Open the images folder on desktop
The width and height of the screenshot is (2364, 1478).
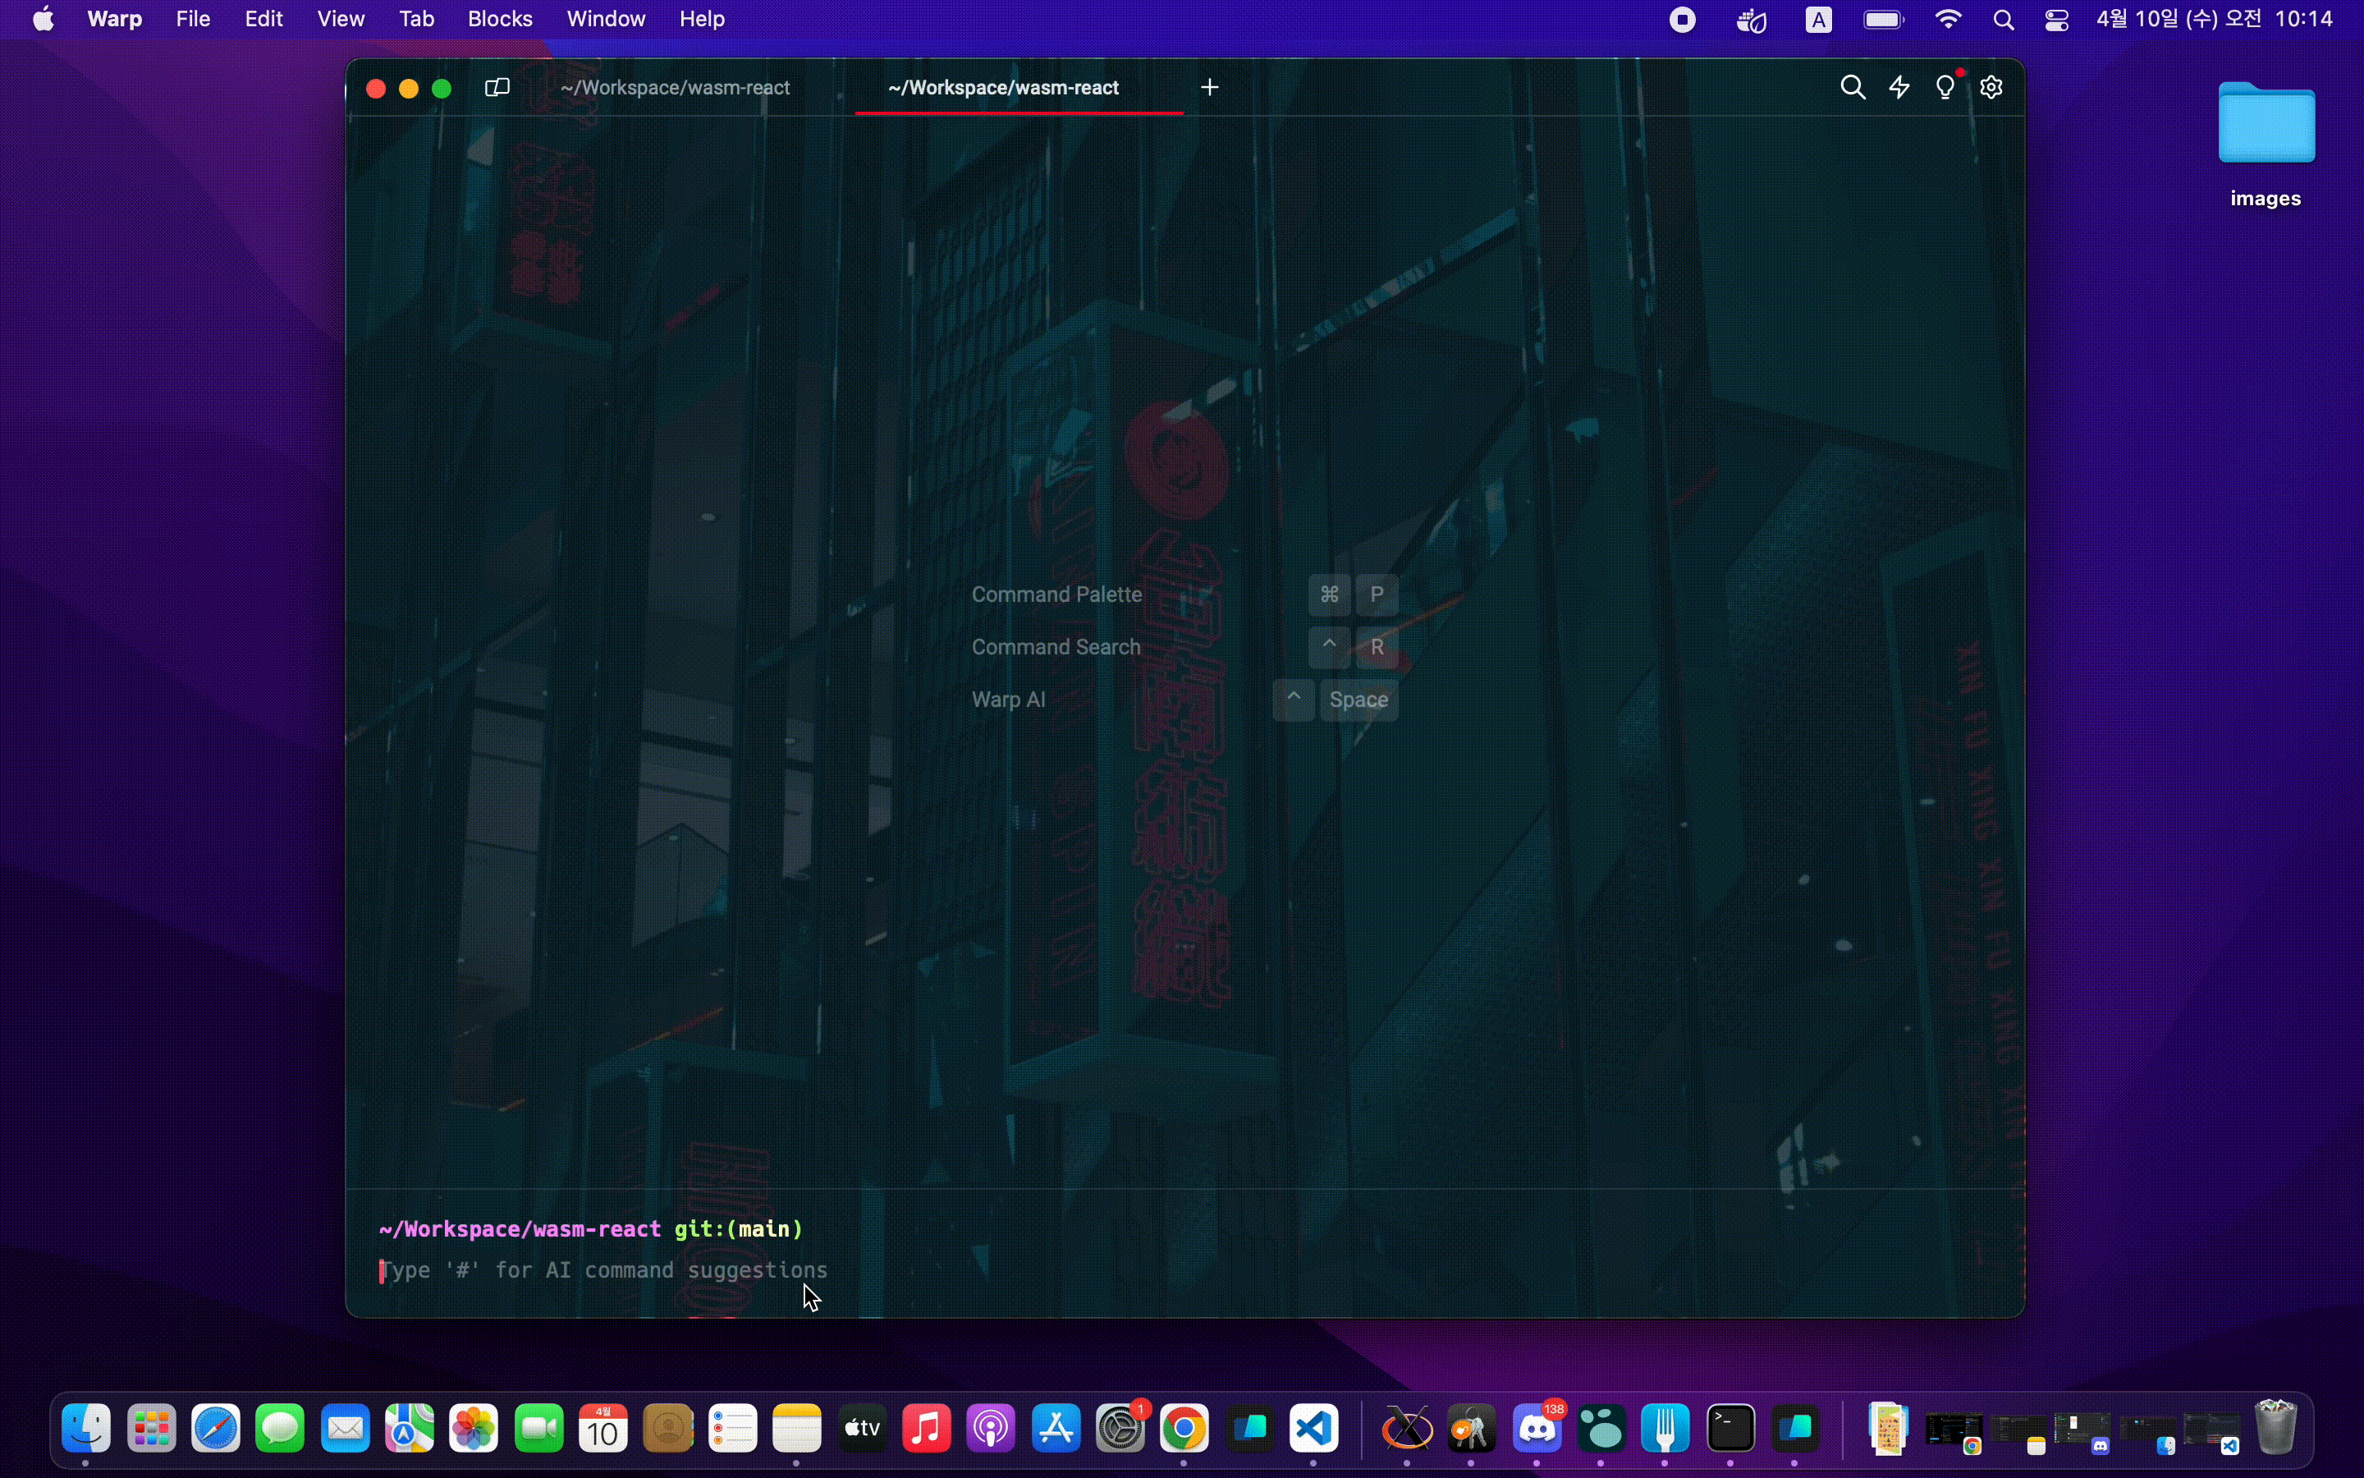click(2266, 145)
